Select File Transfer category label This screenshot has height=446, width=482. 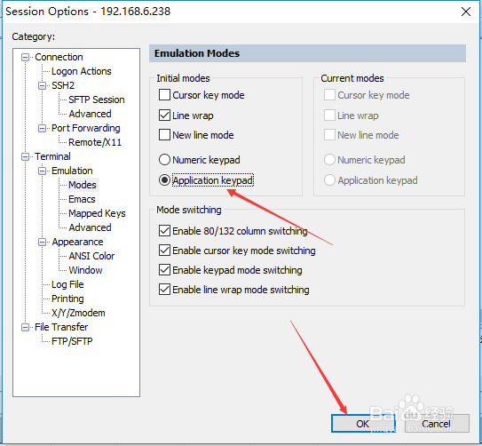61,327
